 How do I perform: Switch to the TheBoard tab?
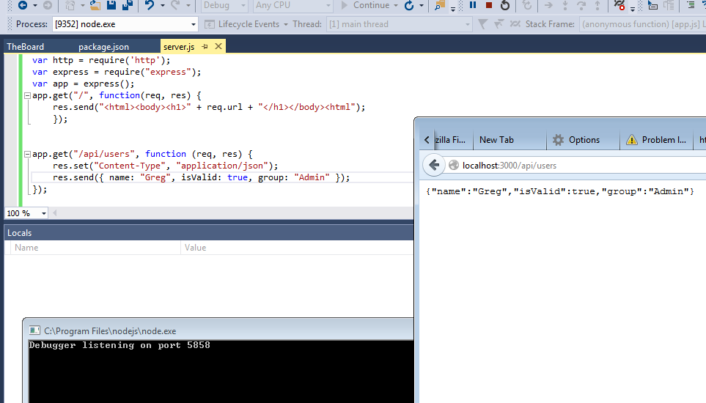(x=25, y=47)
